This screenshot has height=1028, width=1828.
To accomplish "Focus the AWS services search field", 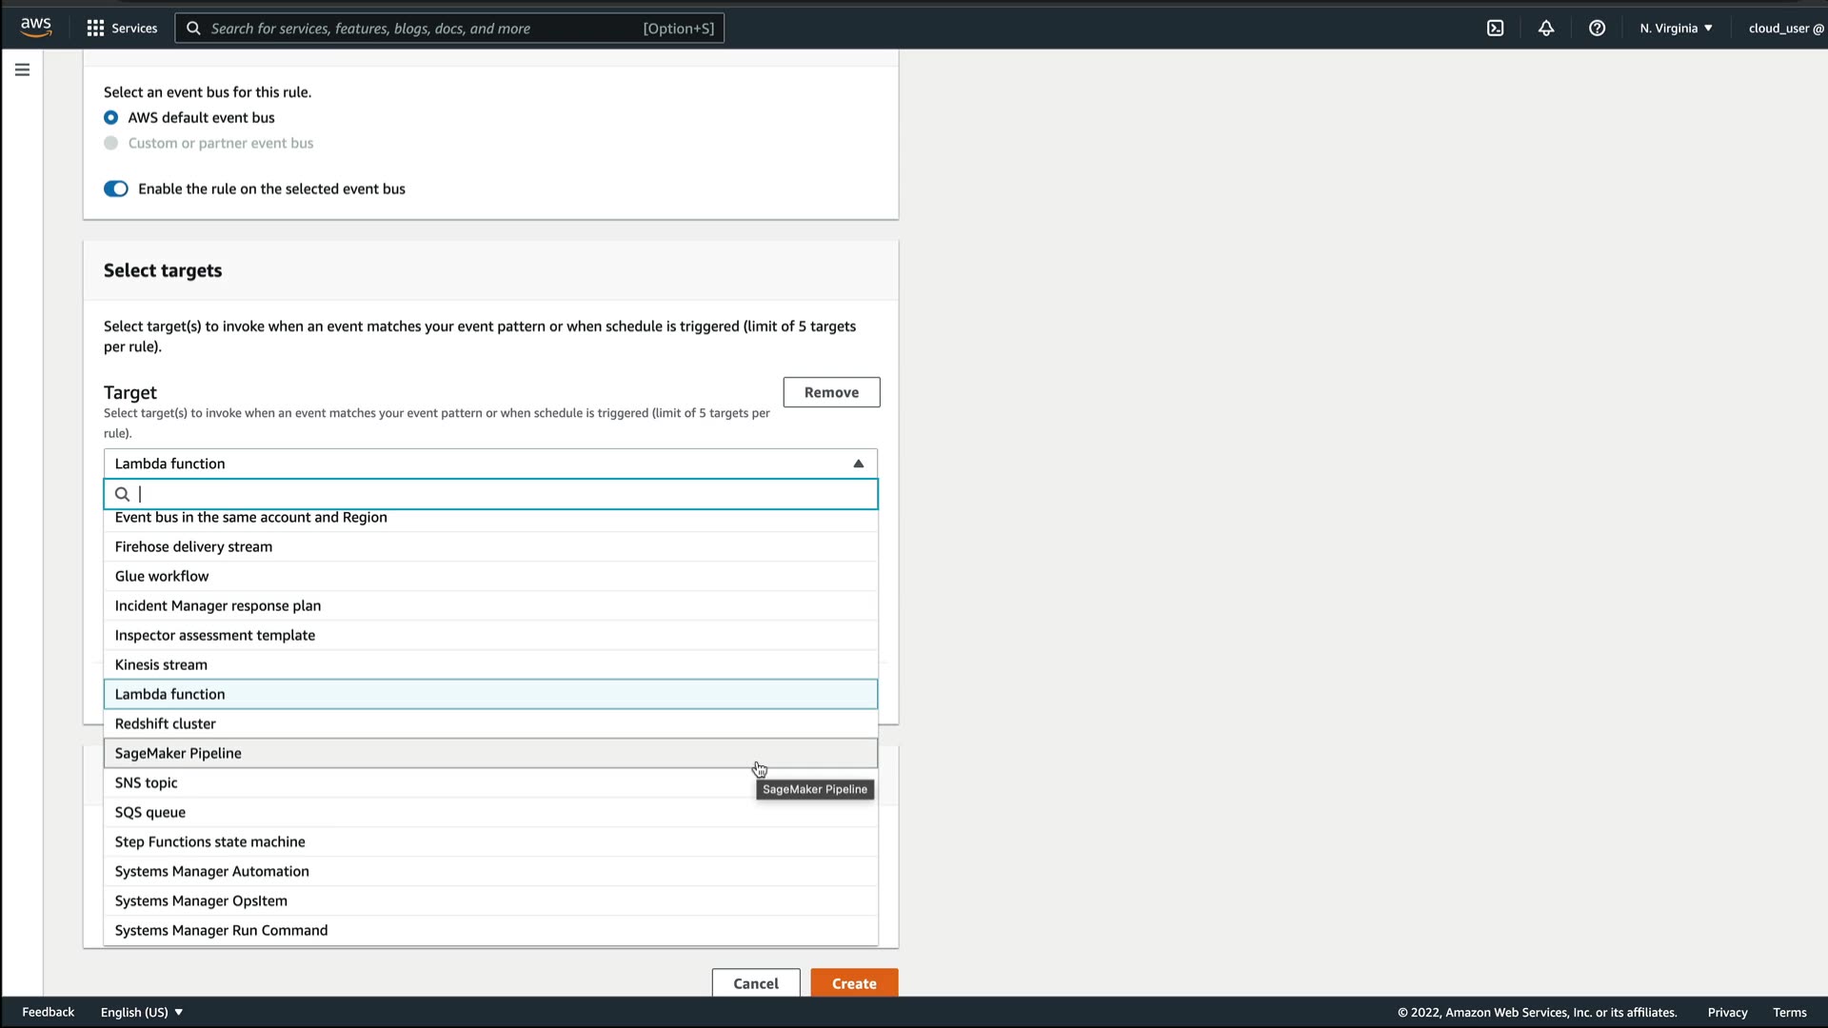I will [419, 29].
